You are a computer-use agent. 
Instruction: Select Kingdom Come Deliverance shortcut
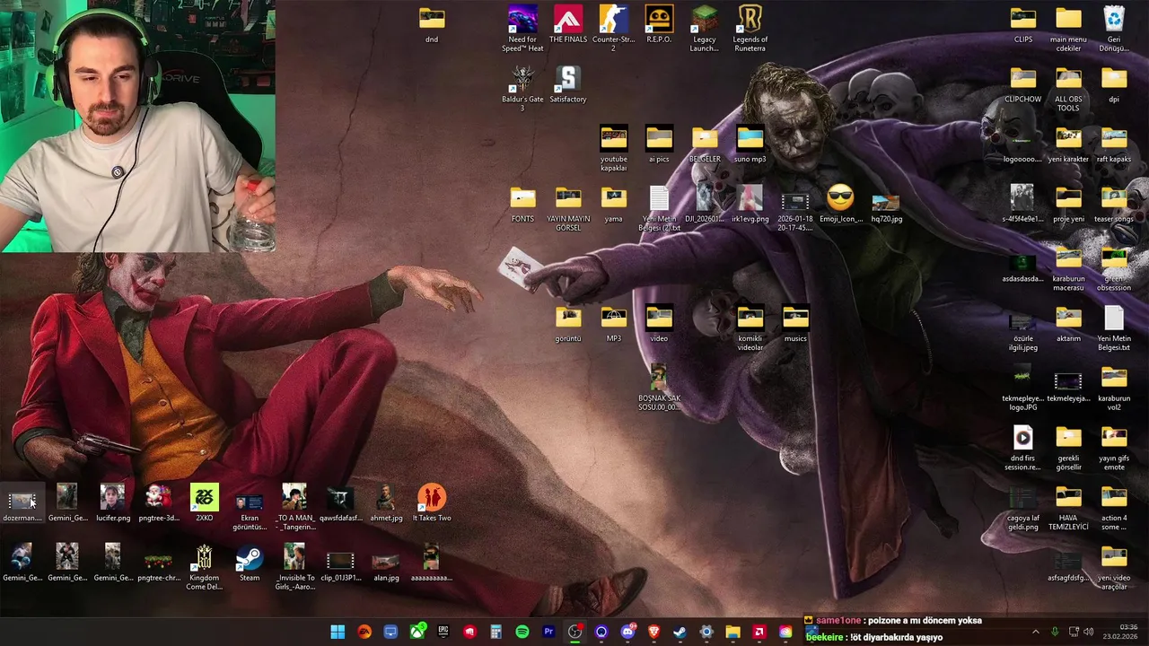click(204, 567)
